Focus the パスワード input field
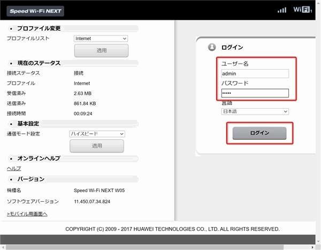The image size is (321, 250). click(x=255, y=93)
